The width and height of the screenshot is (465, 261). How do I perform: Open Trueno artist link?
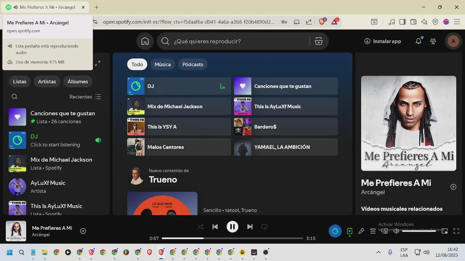click(x=163, y=180)
